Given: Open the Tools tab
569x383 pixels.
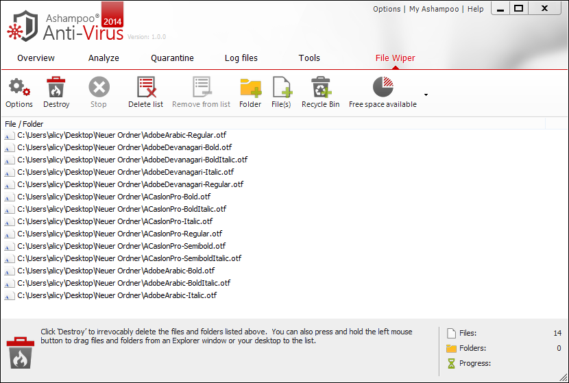Looking at the screenshot, I should [309, 58].
